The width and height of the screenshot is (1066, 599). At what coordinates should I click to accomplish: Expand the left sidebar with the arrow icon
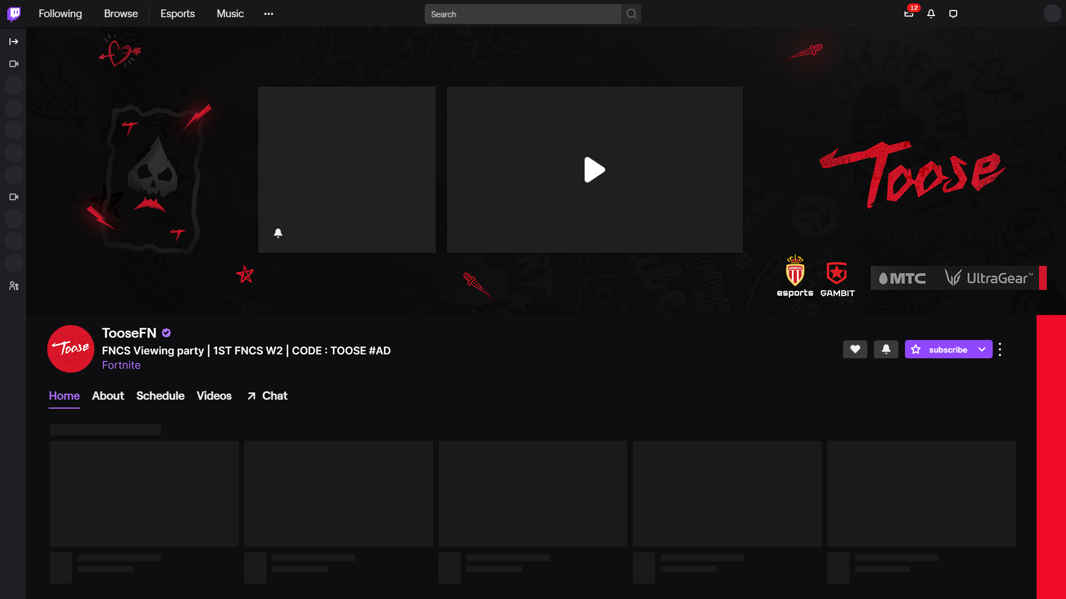(x=14, y=42)
